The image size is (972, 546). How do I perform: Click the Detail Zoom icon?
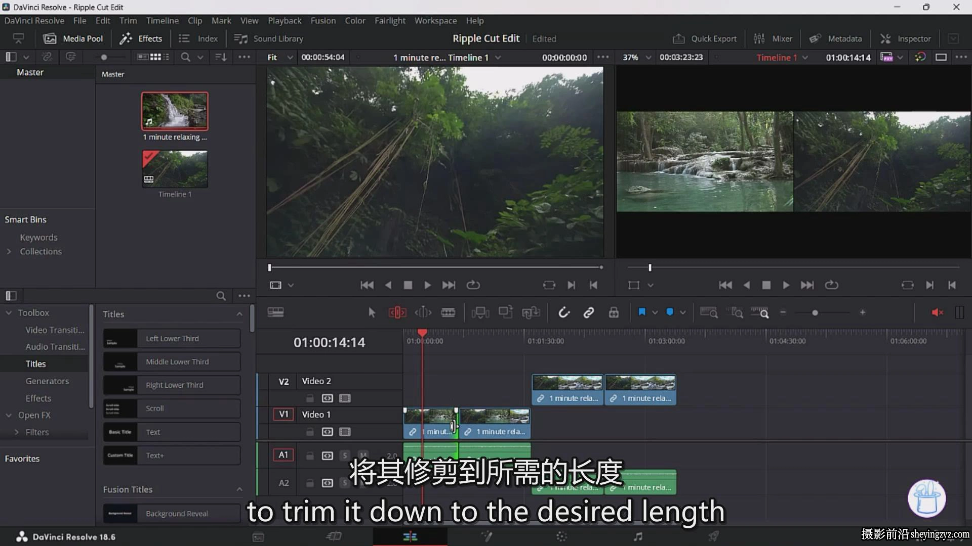[x=735, y=313]
